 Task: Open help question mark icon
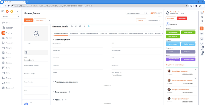click(x=202, y=21)
